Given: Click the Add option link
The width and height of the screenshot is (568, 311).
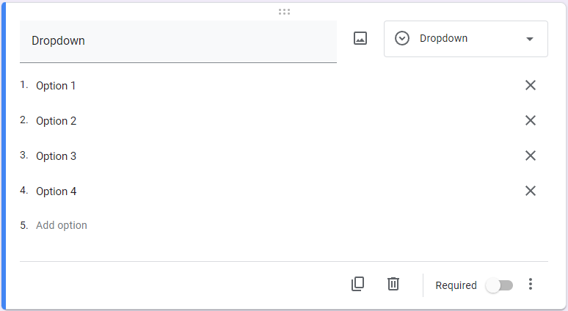Looking at the screenshot, I should click(62, 225).
